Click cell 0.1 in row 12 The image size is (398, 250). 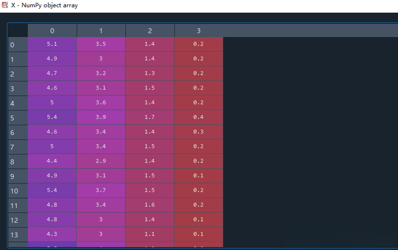click(198, 220)
